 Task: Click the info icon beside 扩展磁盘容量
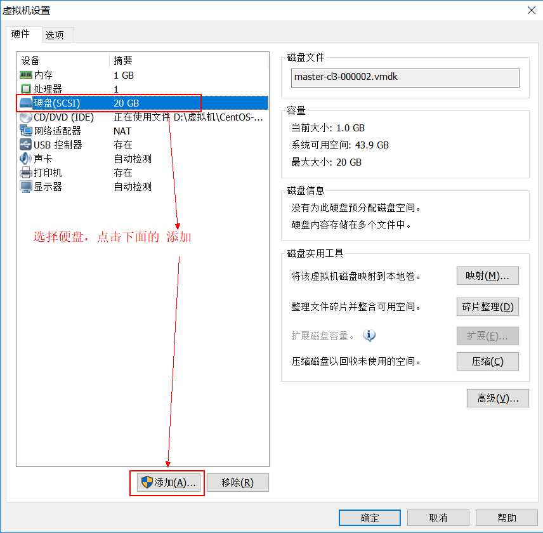click(369, 335)
